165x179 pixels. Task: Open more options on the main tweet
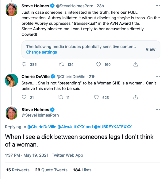coord(158,110)
